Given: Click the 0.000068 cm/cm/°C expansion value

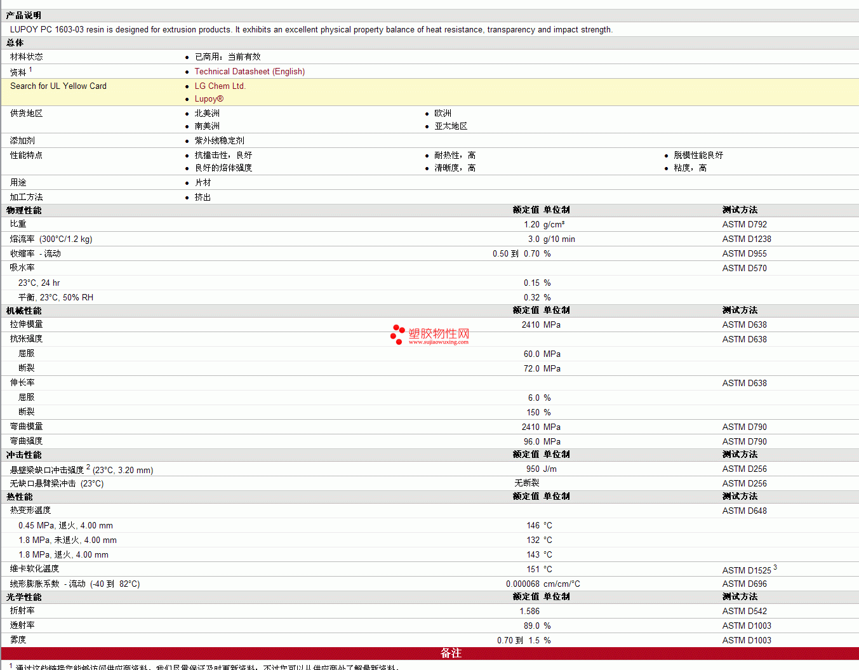Looking at the screenshot, I should pos(543,584).
